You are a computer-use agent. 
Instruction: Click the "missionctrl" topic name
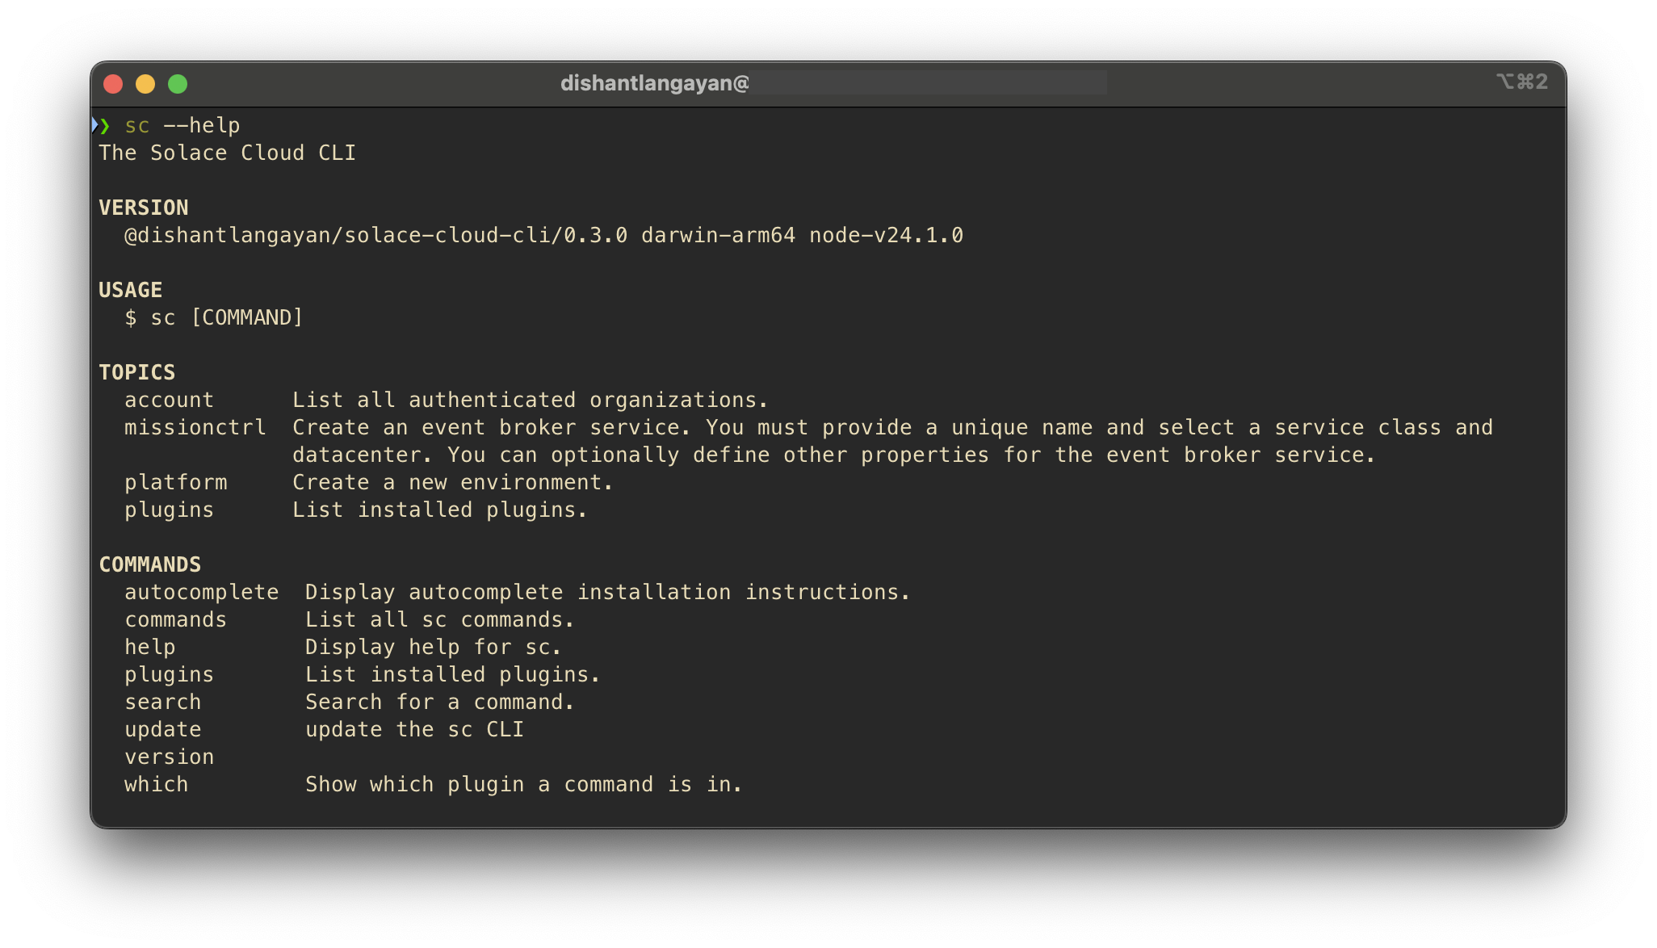coord(195,428)
